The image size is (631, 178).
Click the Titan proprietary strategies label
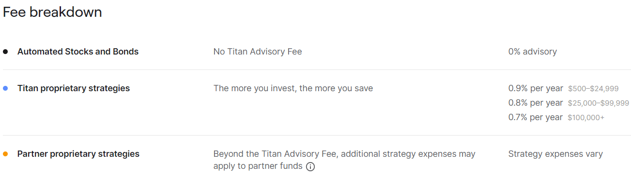pos(74,88)
